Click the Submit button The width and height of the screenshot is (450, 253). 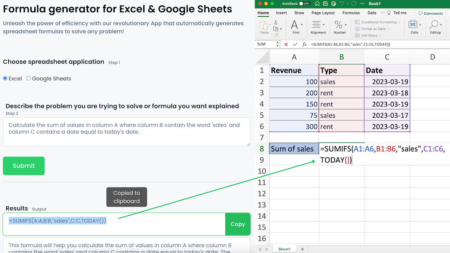pyautogui.click(x=23, y=166)
